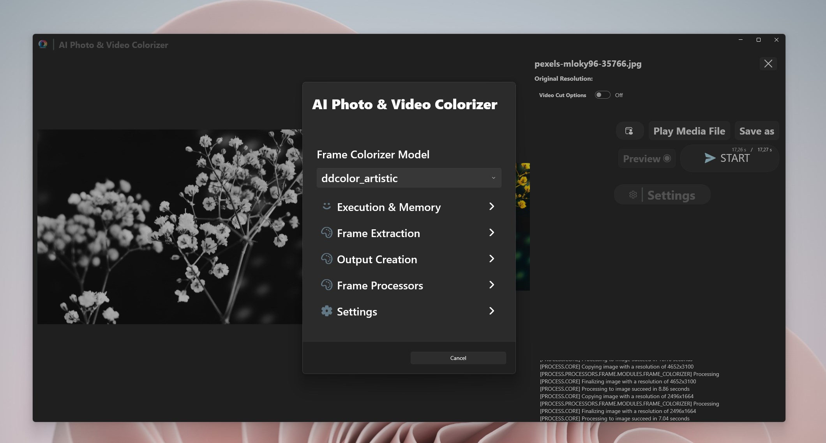Click the palette icon next to Frame Processors
Image resolution: width=826 pixels, height=443 pixels.
pyautogui.click(x=327, y=285)
